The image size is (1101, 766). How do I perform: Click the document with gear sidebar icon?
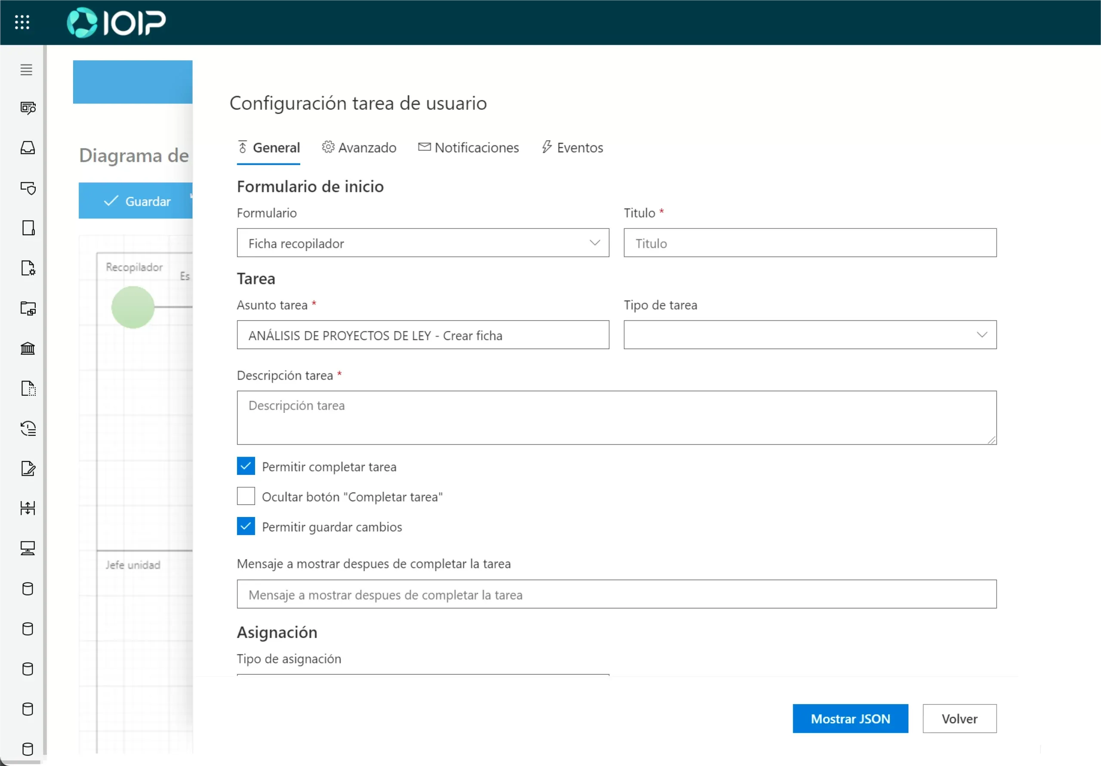(28, 268)
